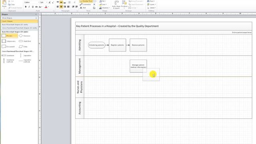Increase the paragraph indent

click(x=76, y=7)
